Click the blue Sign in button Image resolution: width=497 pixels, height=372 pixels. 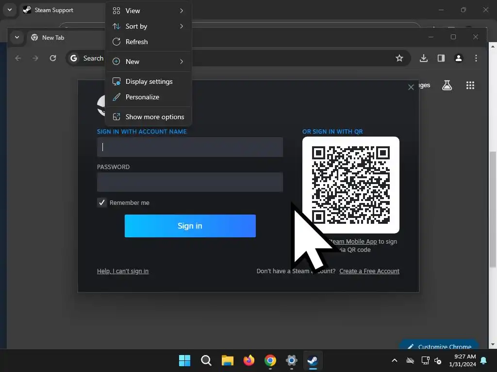(x=190, y=226)
